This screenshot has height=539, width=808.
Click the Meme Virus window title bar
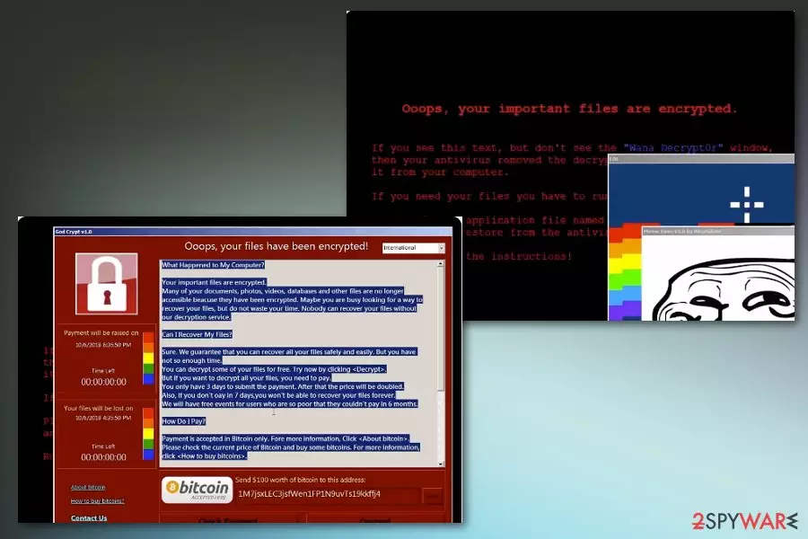718,231
